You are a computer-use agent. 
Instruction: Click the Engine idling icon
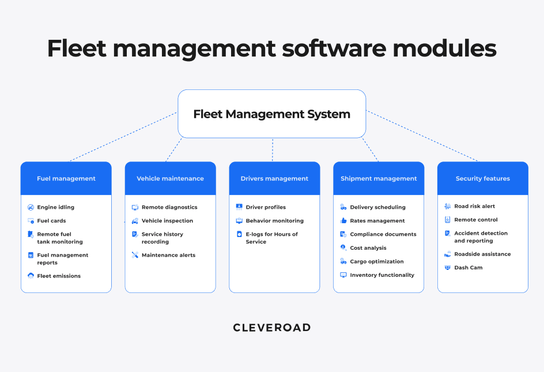pos(31,208)
